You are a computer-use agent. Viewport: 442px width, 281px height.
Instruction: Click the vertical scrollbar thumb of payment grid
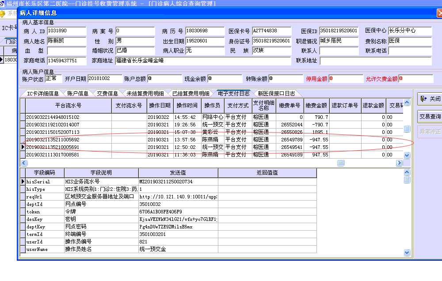(x=407, y=129)
